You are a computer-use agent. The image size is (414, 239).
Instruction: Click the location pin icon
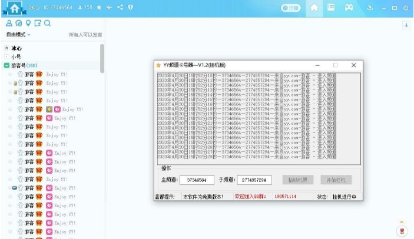coord(28,23)
